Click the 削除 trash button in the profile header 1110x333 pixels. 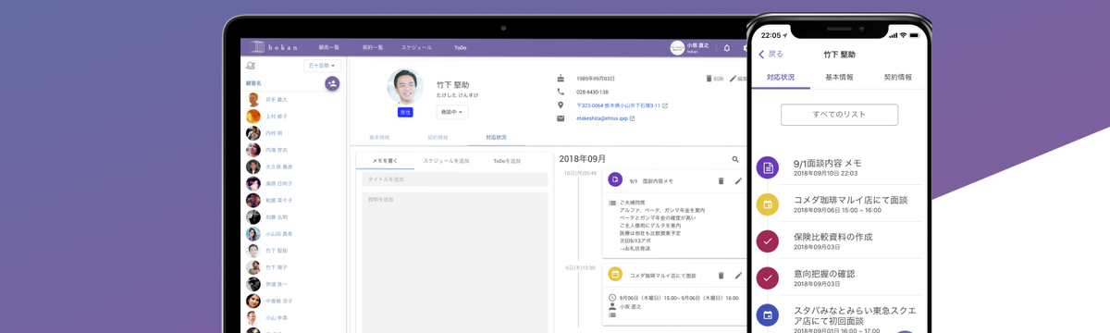[x=714, y=79]
